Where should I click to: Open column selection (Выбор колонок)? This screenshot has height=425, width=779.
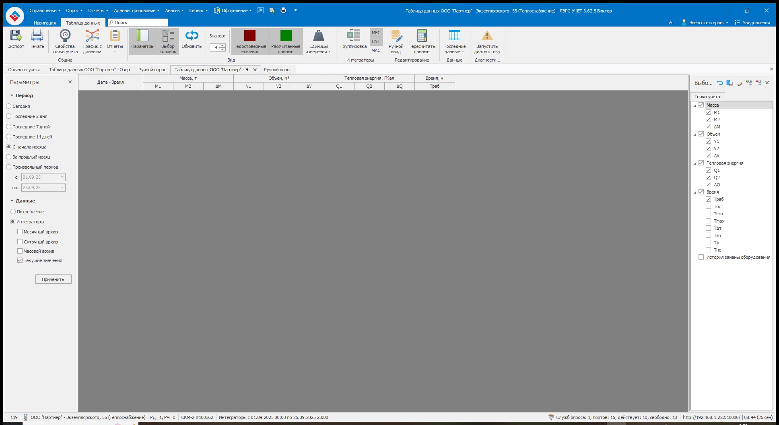coord(168,36)
